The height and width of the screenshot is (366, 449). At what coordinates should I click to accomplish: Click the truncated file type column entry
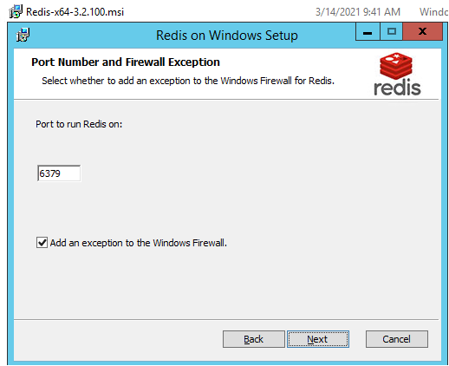[433, 12]
